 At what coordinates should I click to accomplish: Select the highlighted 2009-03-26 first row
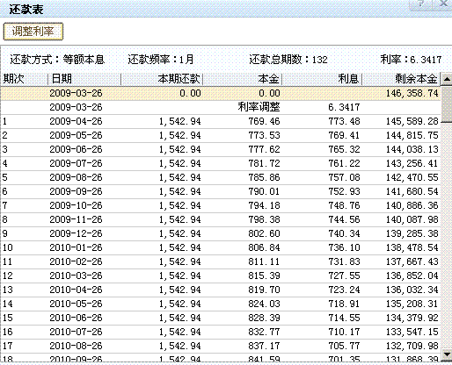pos(221,93)
